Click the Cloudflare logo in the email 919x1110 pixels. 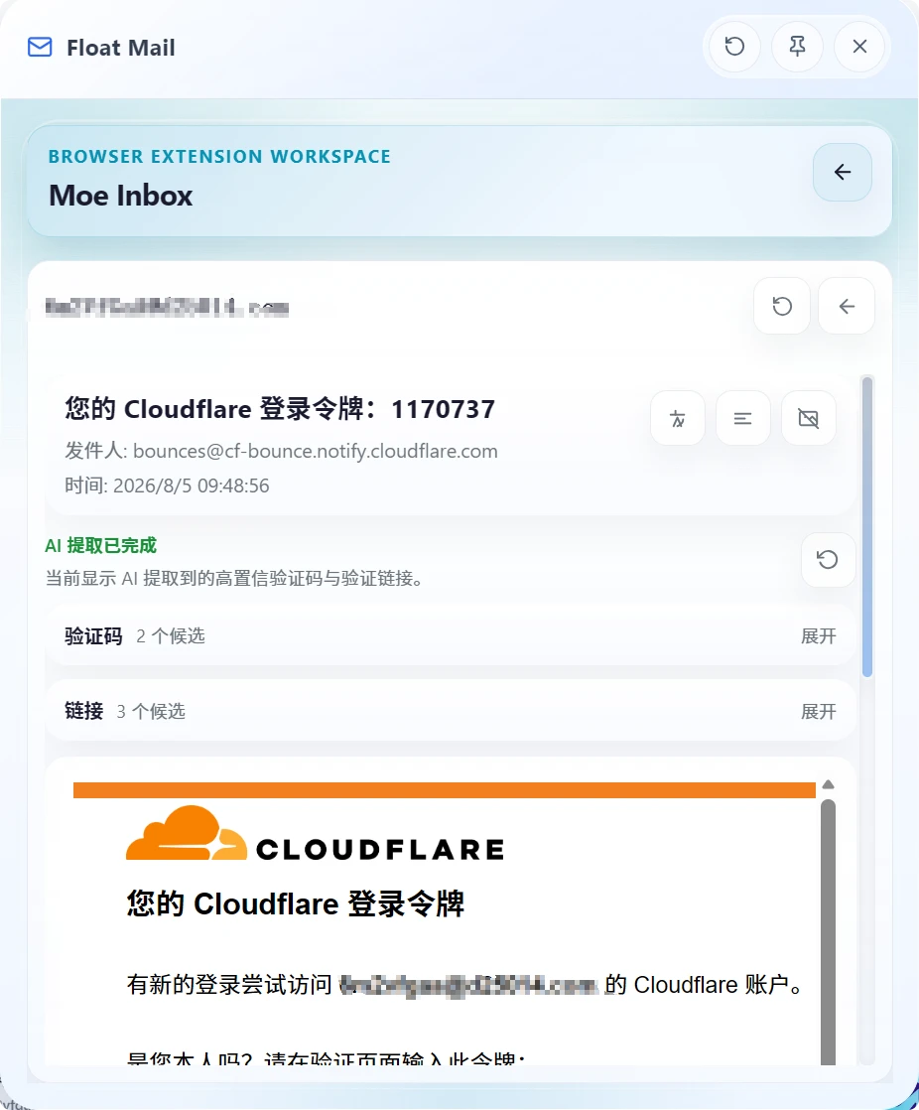coord(315,833)
